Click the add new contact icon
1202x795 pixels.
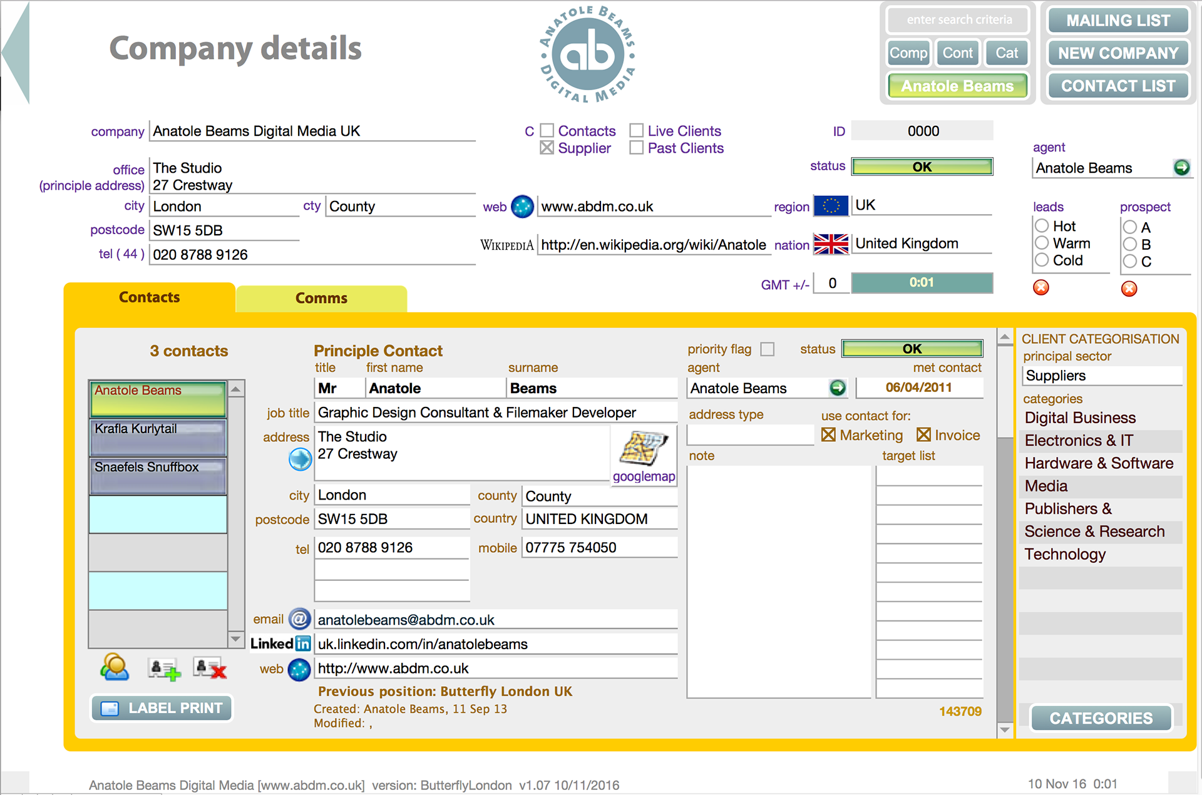(164, 669)
